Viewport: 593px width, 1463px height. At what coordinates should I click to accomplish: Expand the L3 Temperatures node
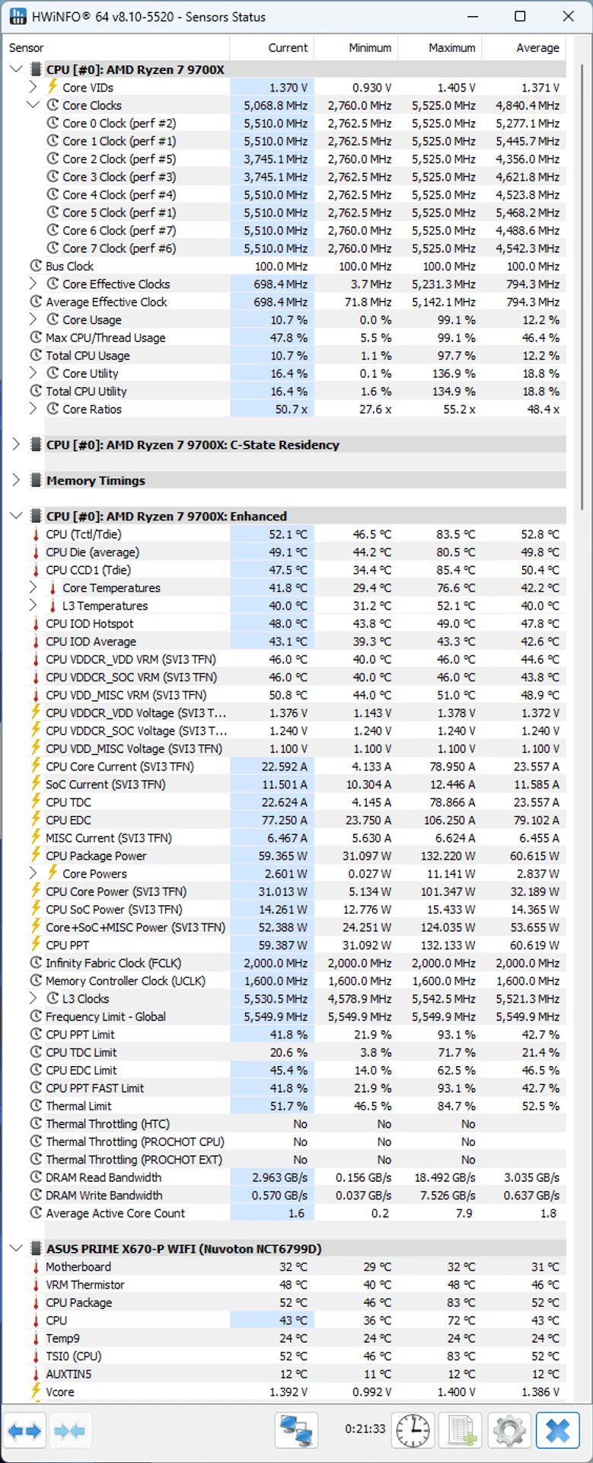point(33,605)
